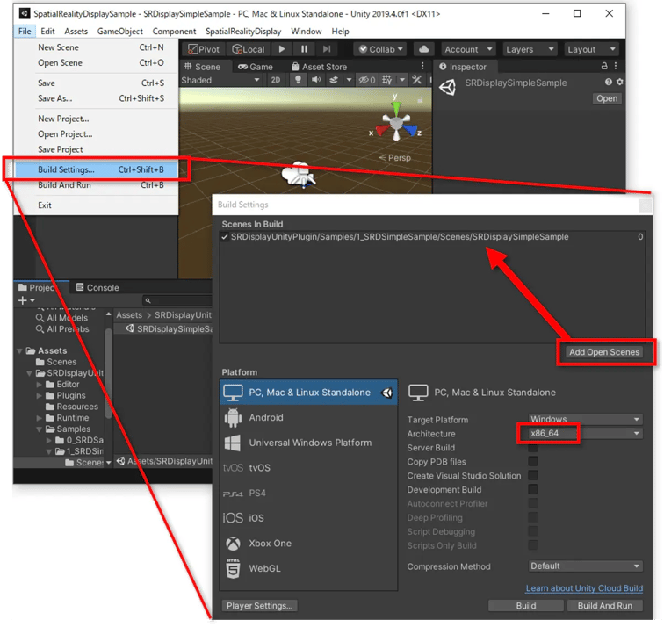Enable Create Visual Studio Solution checkbox

(x=533, y=475)
